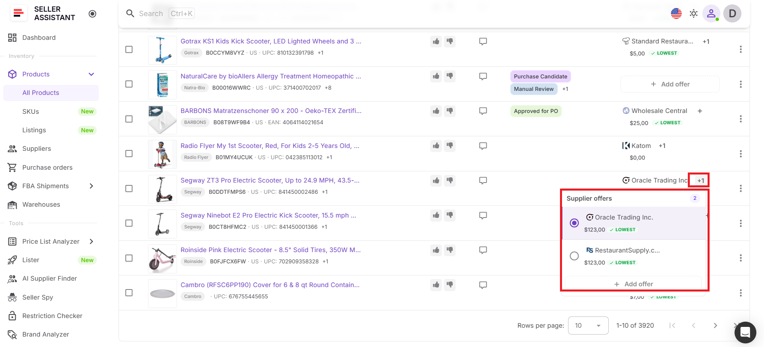Open Segway ZT3 Pro Electric Scooter link
The width and height of the screenshot is (764, 347).
click(x=270, y=181)
